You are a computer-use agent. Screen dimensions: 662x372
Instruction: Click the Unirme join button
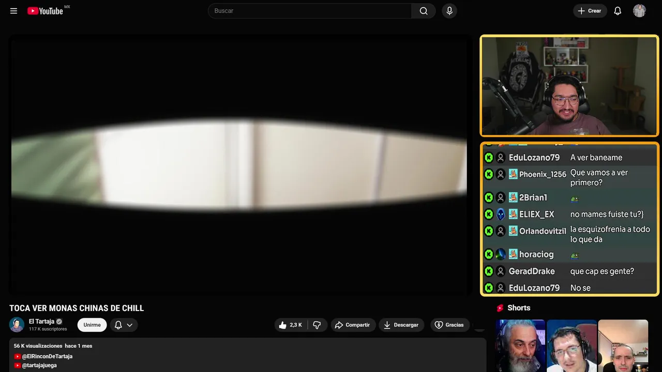(x=92, y=325)
